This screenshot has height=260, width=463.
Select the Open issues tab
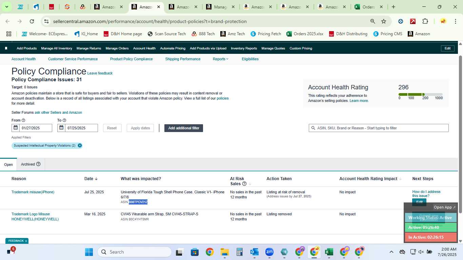coord(8,165)
